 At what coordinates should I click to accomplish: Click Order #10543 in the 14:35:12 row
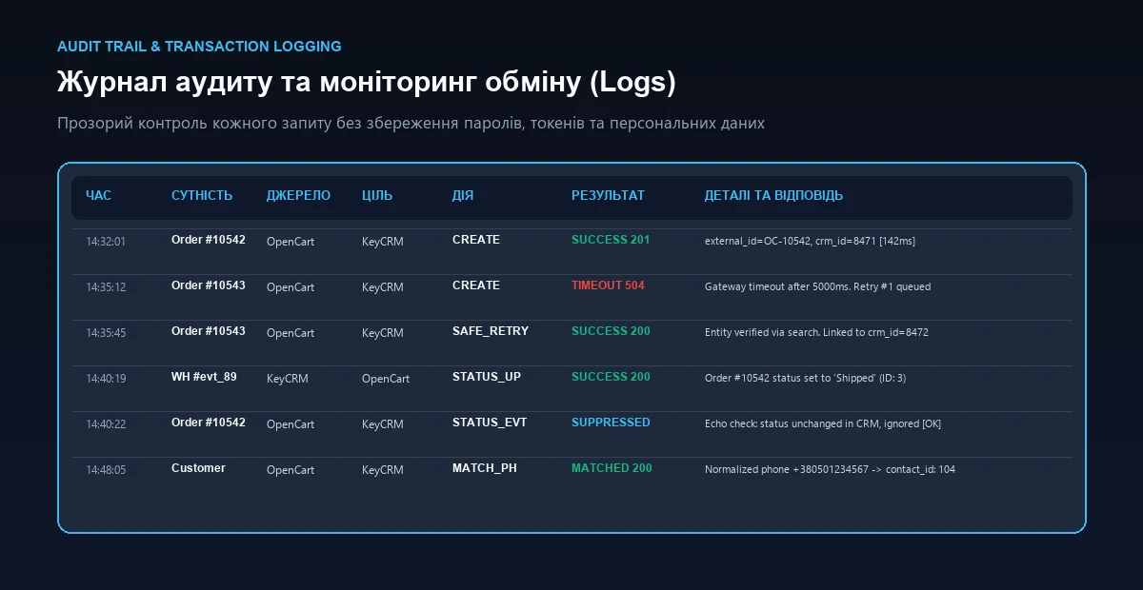[209, 285]
